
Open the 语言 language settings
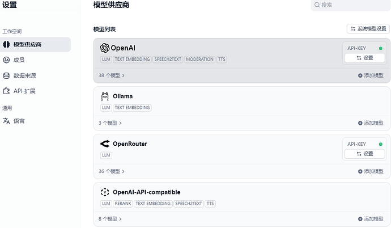point(19,121)
